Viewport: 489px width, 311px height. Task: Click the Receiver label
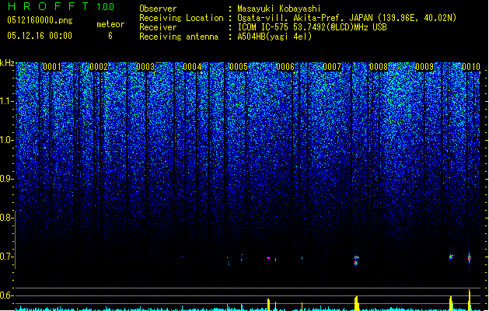tap(158, 27)
